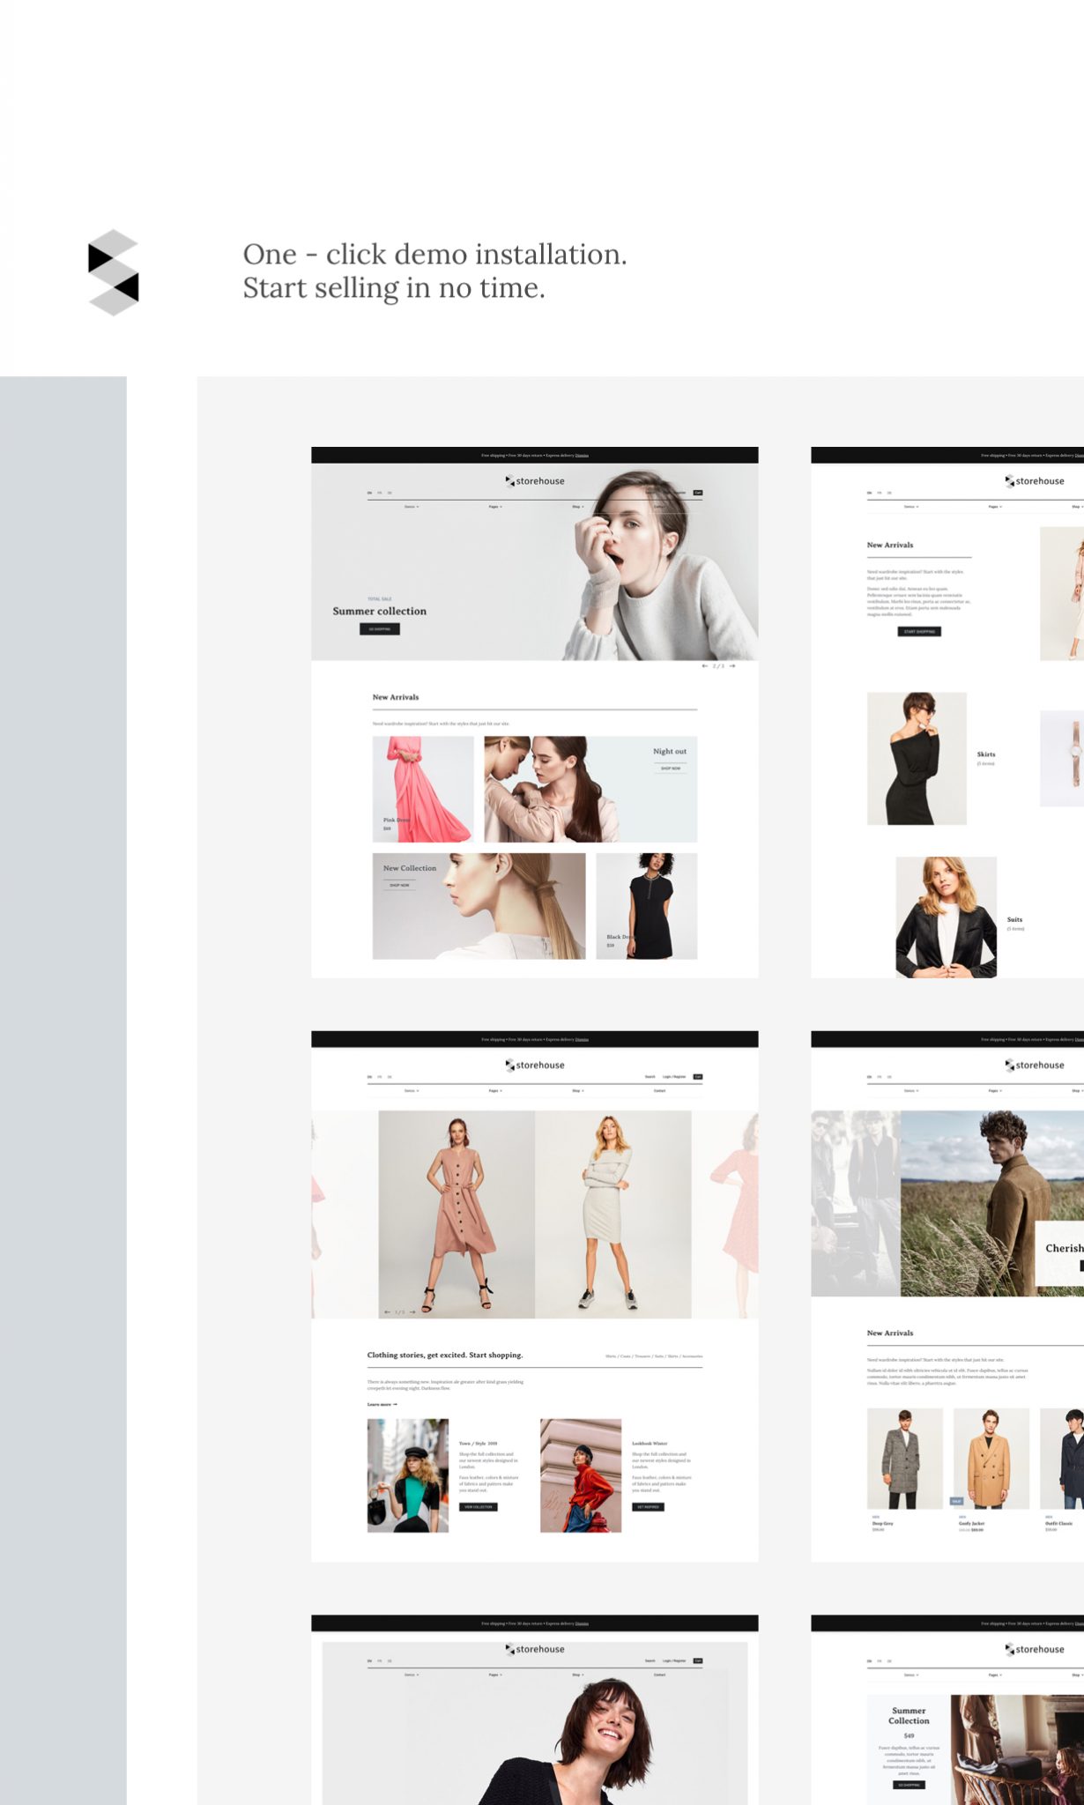Image resolution: width=1084 pixels, height=1805 pixels.
Task: Open Shop dropdown in Clothing stories demo
Action: [577, 1091]
